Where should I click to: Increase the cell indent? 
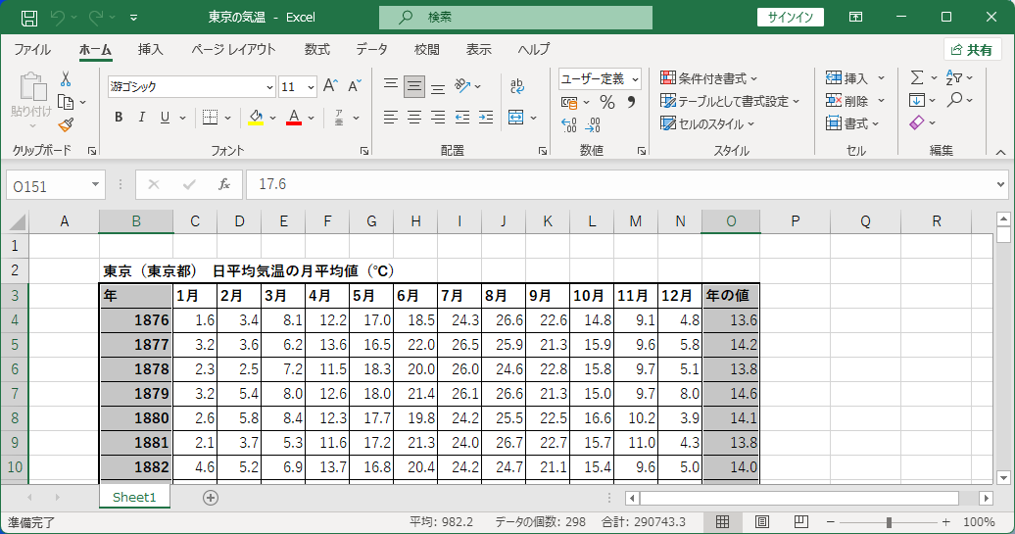pyautogui.click(x=486, y=118)
